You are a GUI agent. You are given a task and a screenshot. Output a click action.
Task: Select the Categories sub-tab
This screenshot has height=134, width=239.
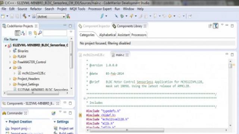(87, 35)
